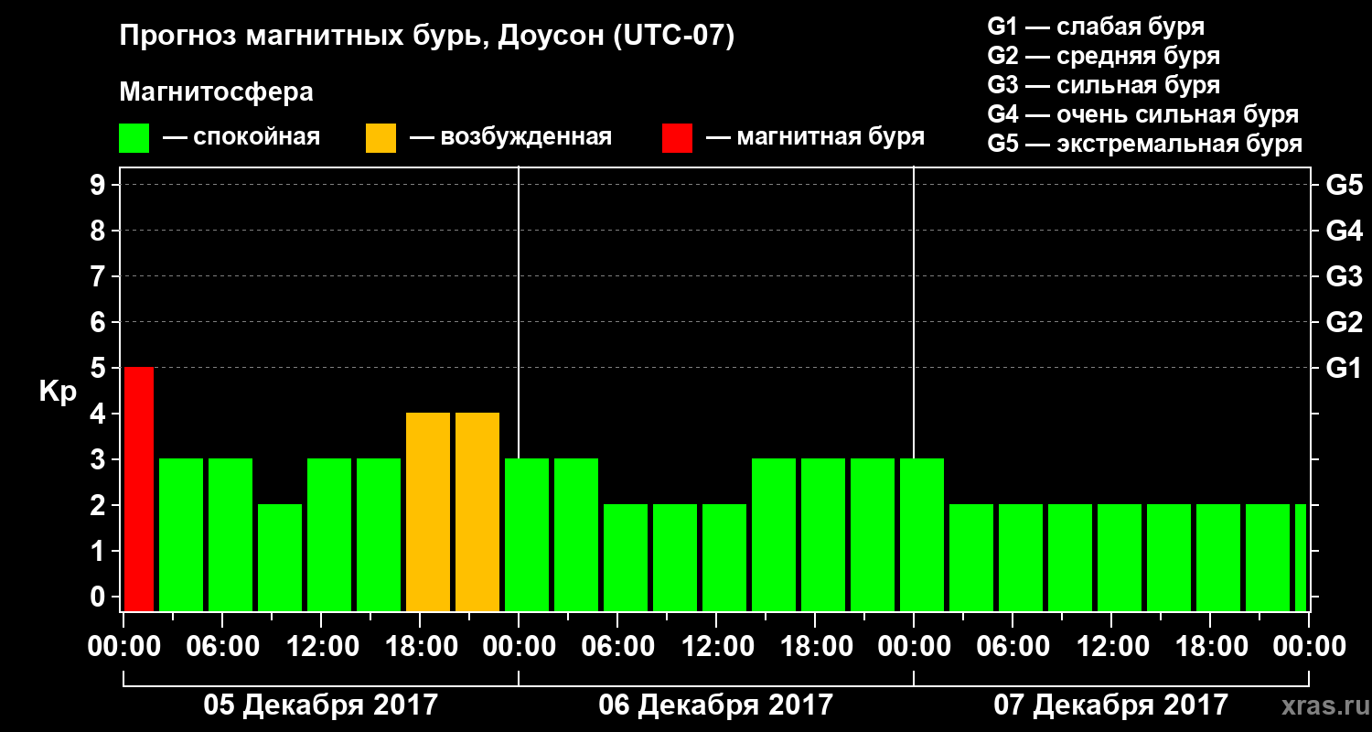Viewport: 1372px width, 732px height.
Task: Click the 'G2' label on the right axis
Action: point(1345,322)
